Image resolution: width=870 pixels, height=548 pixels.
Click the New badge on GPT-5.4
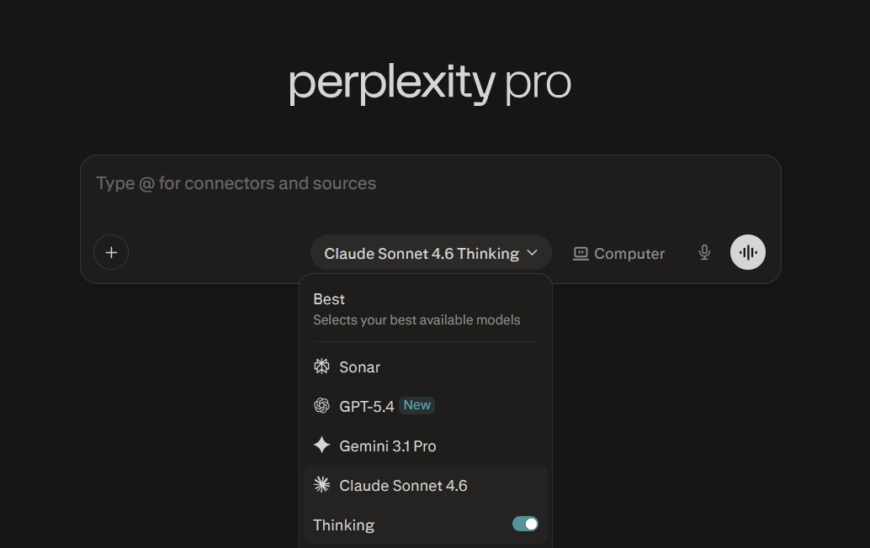coord(416,405)
